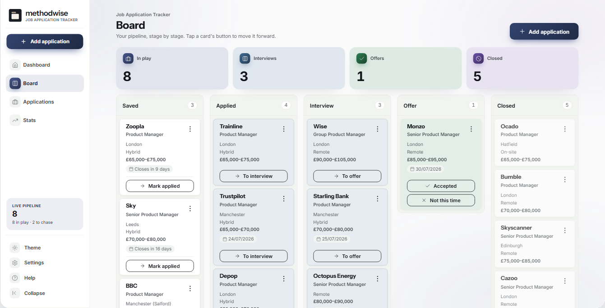Open Applications page from sidebar
The width and height of the screenshot is (605, 308).
point(45,102)
